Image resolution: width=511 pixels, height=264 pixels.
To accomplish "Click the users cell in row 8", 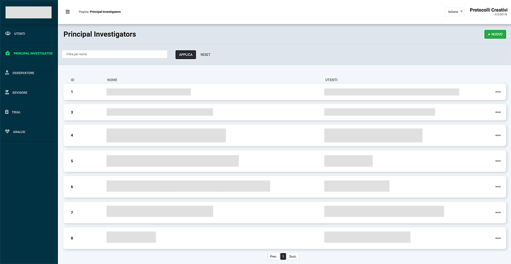I will (367, 237).
